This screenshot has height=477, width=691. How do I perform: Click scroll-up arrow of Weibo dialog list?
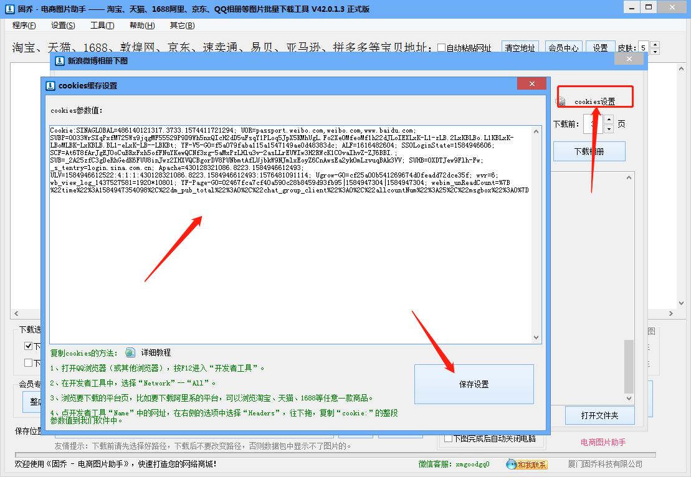point(629,177)
